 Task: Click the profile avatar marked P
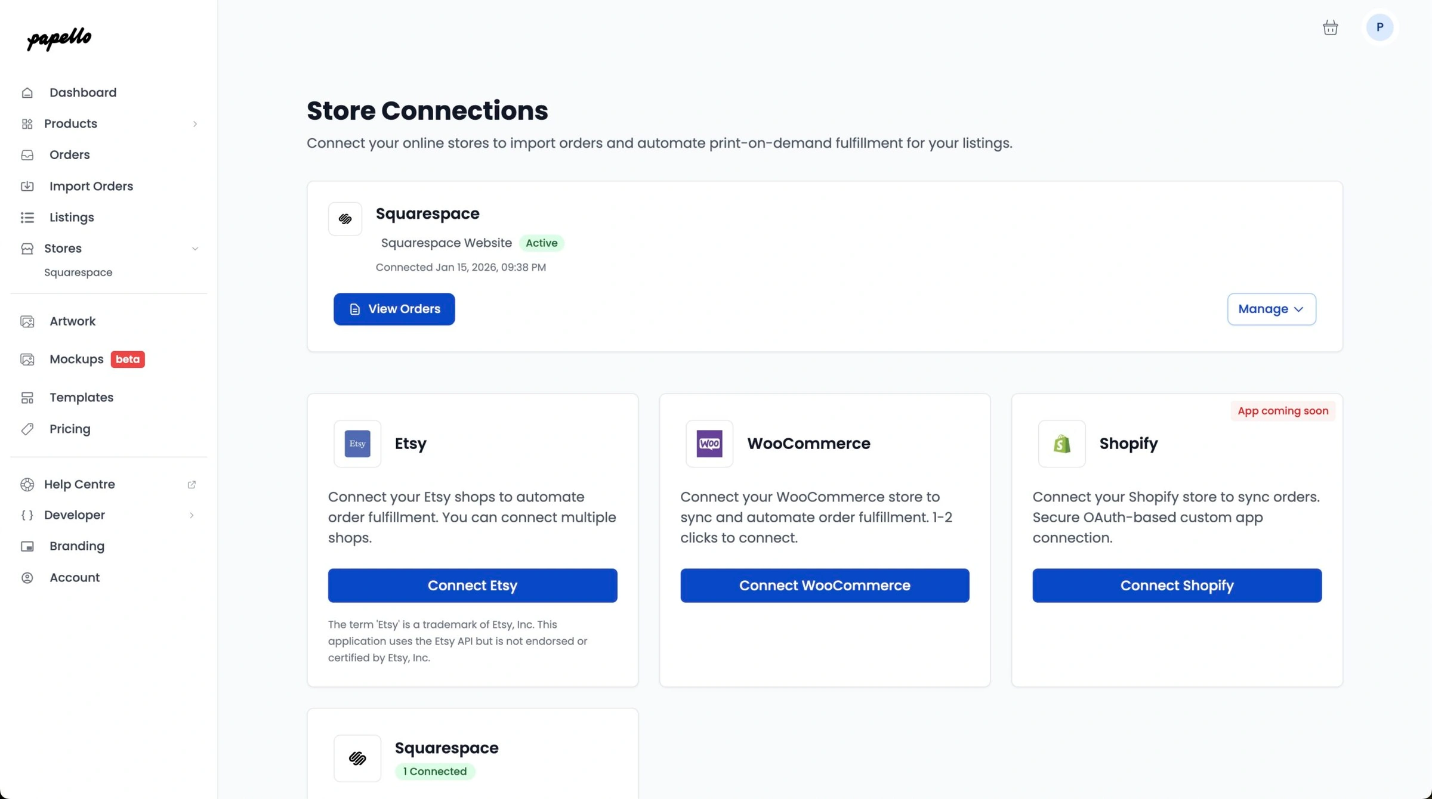pyautogui.click(x=1379, y=27)
